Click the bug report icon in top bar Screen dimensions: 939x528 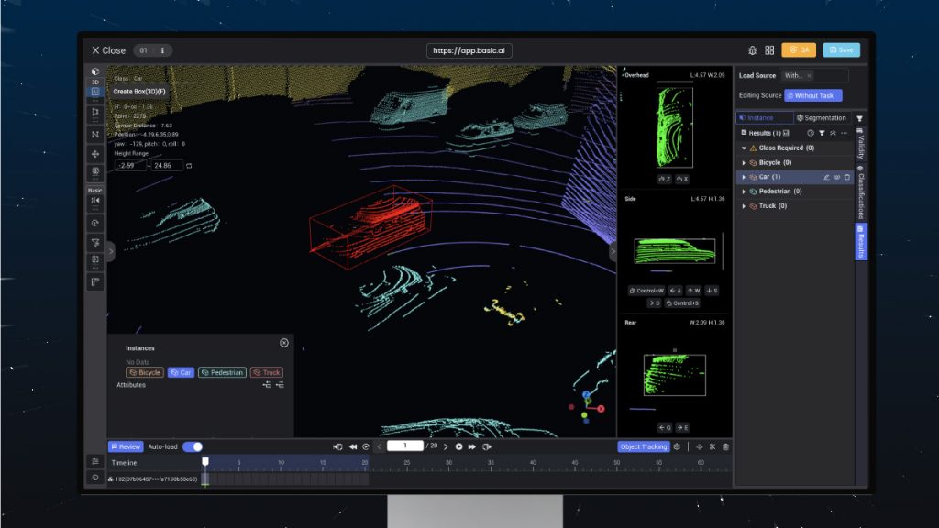pyautogui.click(x=752, y=50)
